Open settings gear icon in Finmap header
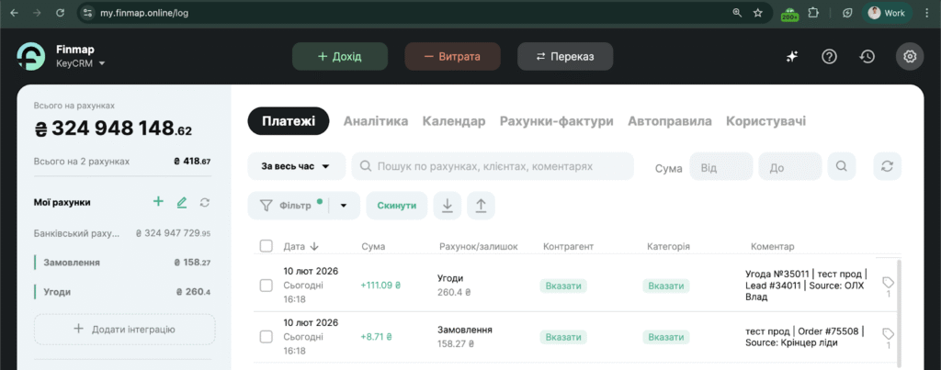 (x=910, y=57)
